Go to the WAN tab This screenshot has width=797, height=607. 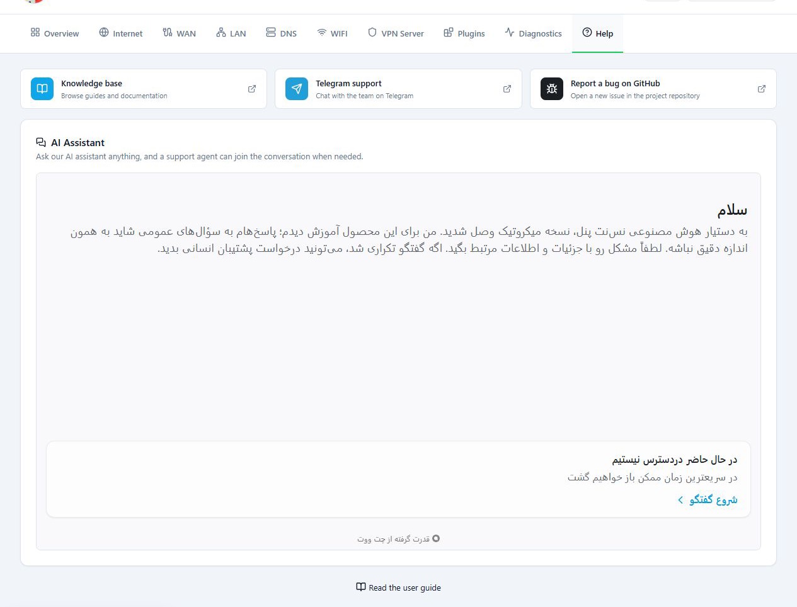click(179, 33)
